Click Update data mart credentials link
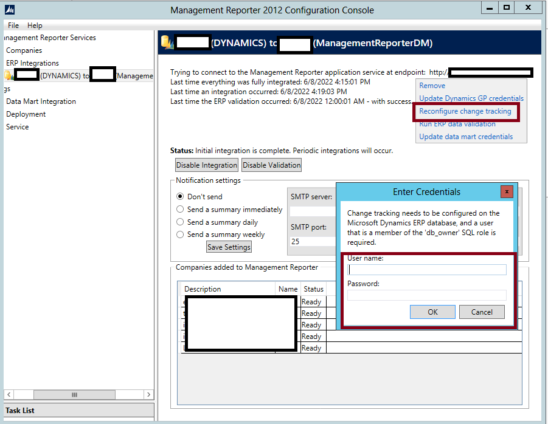This screenshot has height=424, width=548. [x=466, y=137]
